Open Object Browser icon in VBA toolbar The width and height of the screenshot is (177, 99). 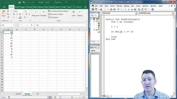pyautogui.click(x=145, y=9)
